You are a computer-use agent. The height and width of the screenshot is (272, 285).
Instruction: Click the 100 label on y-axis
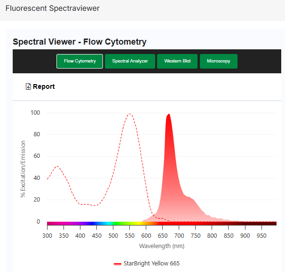coord(35,113)
